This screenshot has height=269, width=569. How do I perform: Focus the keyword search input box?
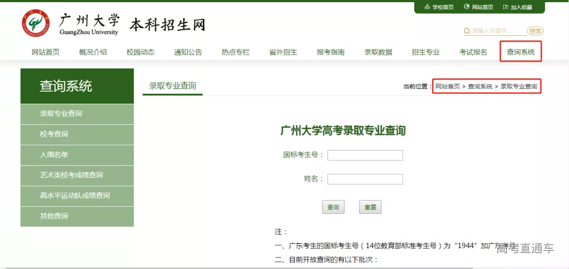[x=498, y=31]
